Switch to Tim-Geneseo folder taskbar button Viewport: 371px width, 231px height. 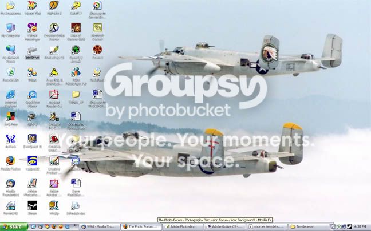pos(309,227)
